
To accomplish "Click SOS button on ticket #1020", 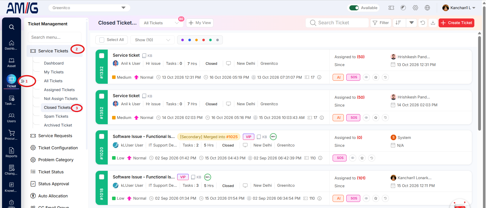I will 339,158.
